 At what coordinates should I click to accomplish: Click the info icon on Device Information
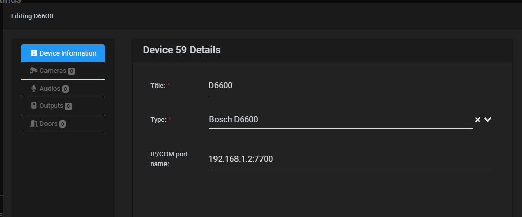(34, 53)
